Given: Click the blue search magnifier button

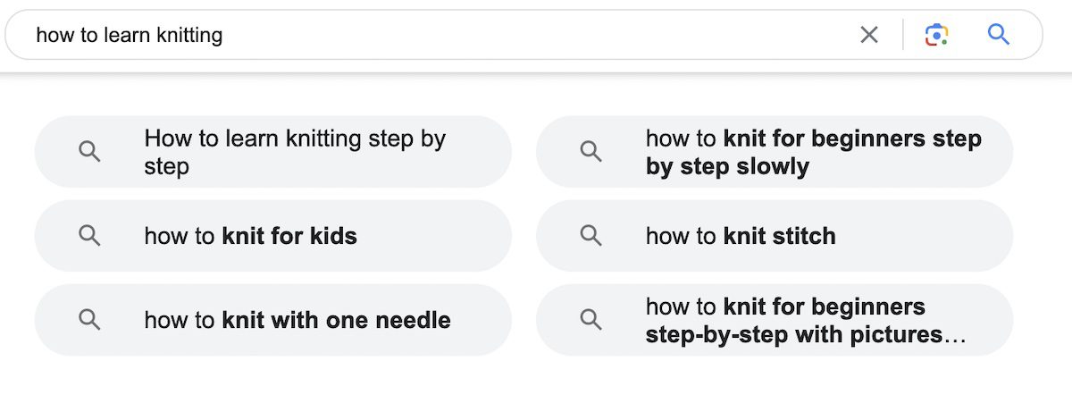Looking at the screenshot, I should pos(998,35).
